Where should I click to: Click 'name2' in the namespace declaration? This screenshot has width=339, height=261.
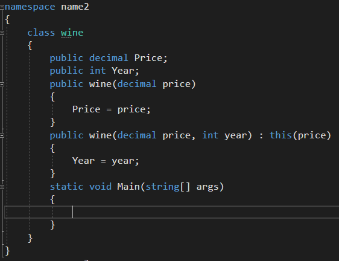click(75, 7)
